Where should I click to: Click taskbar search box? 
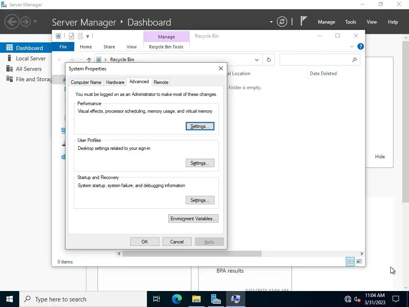(x=83, y=299)
